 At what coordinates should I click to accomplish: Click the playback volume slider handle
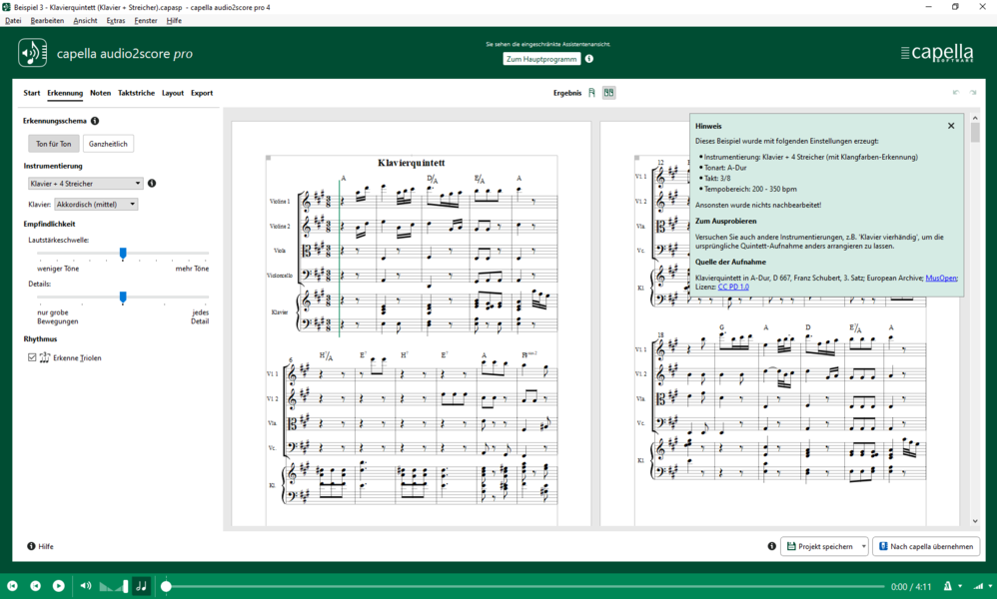[x=126, y=586]
